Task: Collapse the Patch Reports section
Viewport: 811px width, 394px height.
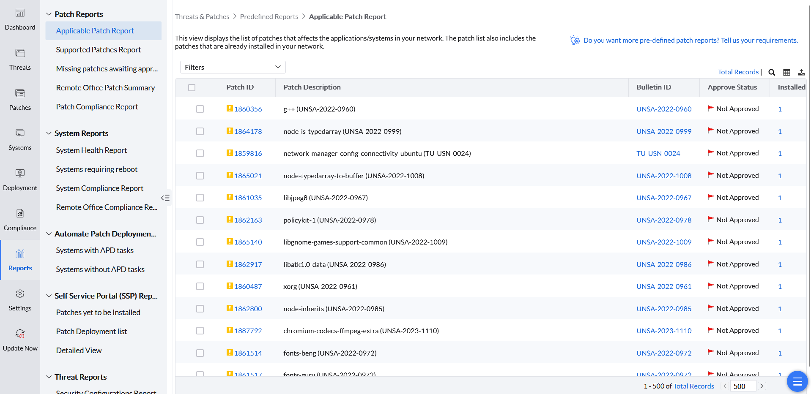Action: [x=49, y=14]
